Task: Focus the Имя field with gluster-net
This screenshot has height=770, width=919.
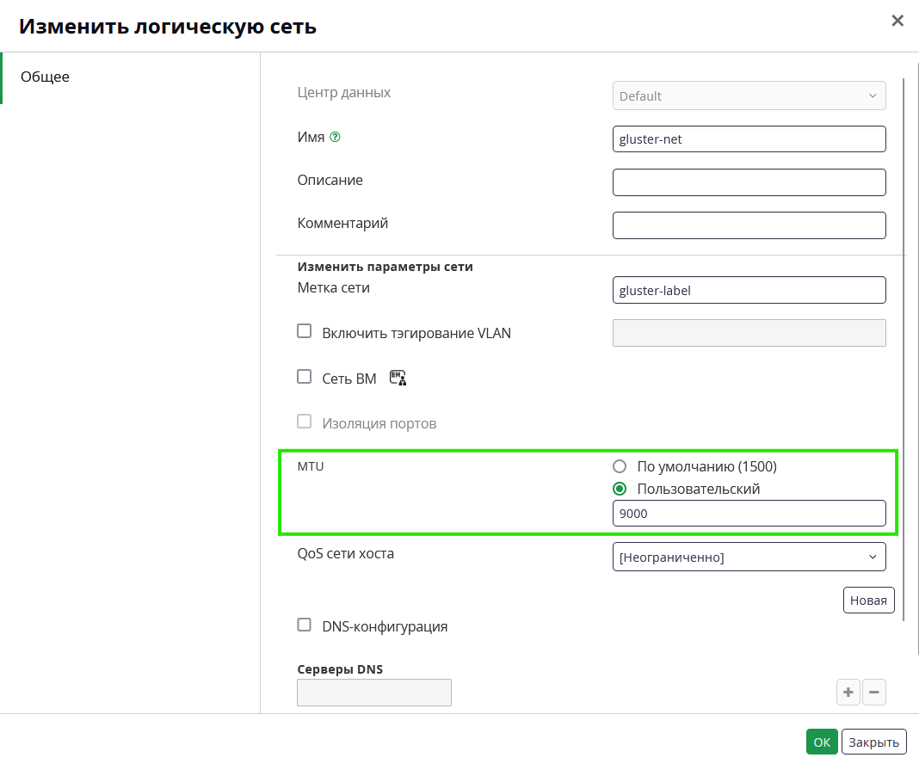Action: pos(749,139)
